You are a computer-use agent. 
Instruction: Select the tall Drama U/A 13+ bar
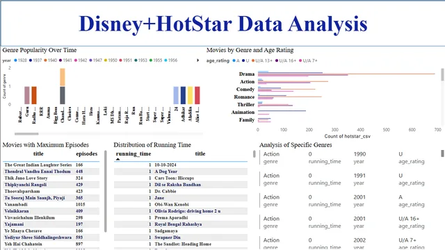(346, 74)
